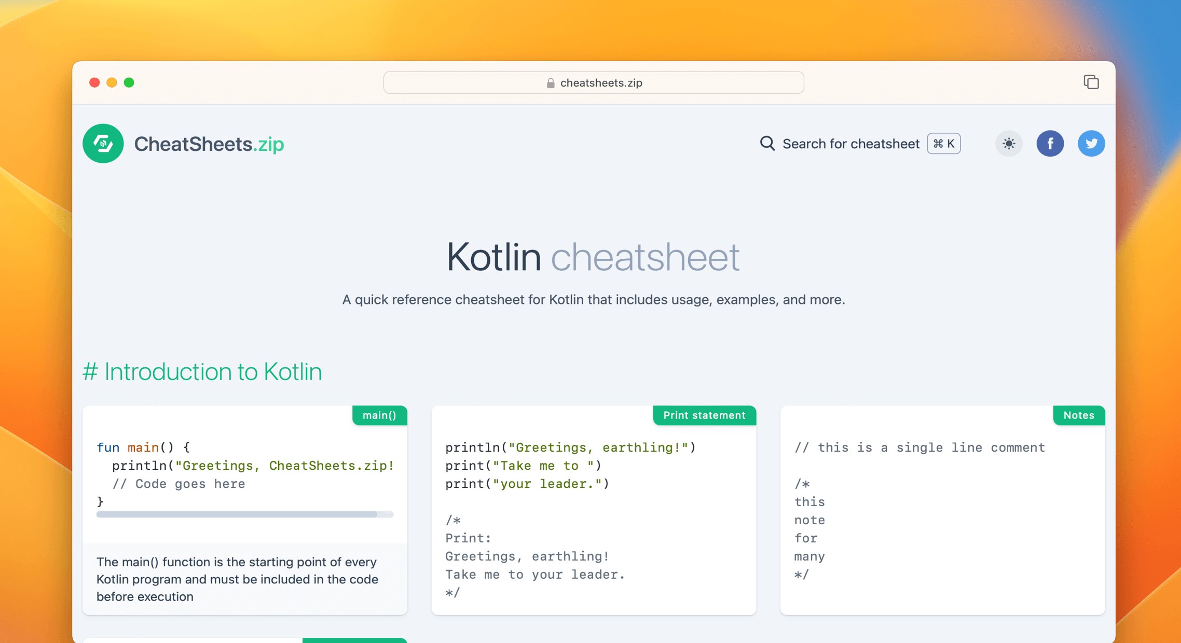Click the Kotlin cheatsheet page title
Screen dimensions: 1181x643
tap(593, 256)
